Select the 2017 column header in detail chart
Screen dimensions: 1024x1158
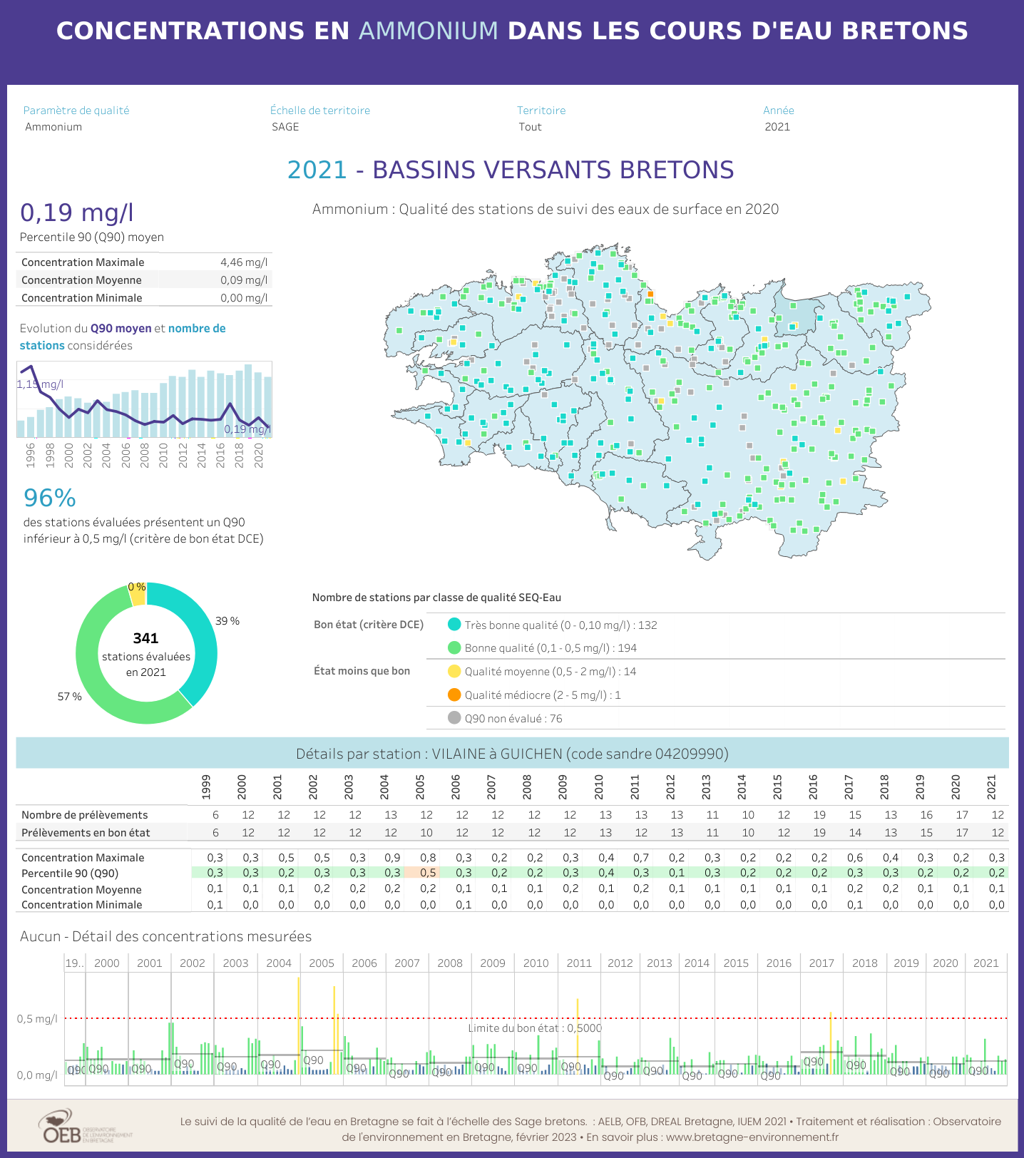pos(821,963)
